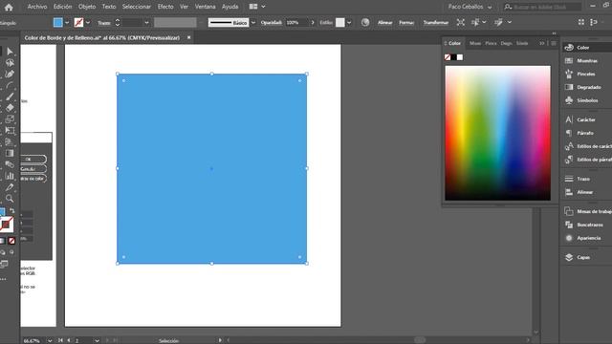Open the Color panel options menu

pos(554,43)
